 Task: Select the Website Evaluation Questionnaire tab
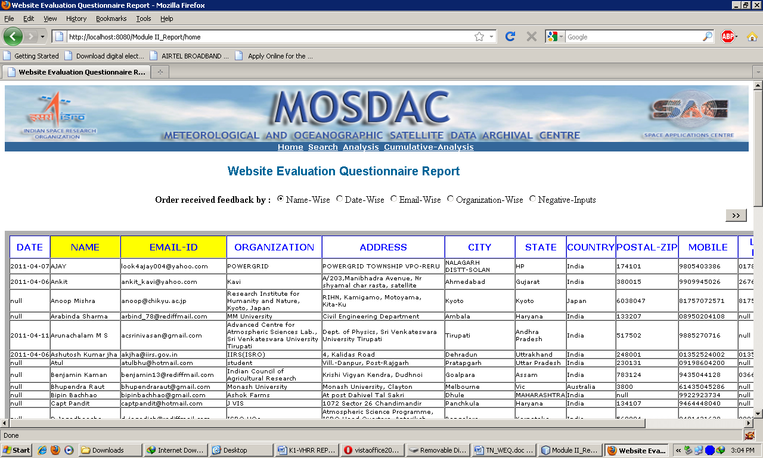[x=76, y=72]
